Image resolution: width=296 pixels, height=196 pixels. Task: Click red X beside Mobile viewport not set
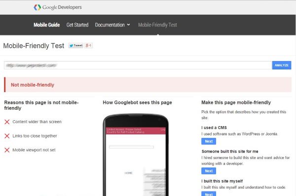(x=7, y=150)
